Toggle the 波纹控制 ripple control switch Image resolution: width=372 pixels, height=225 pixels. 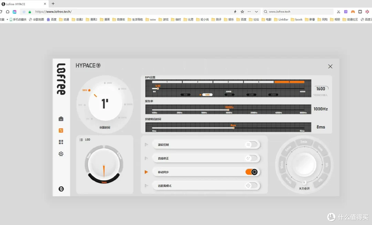(x=251, y=145)
